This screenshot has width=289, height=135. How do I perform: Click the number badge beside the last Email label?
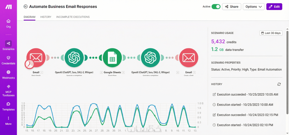click(x=194, y=72)
